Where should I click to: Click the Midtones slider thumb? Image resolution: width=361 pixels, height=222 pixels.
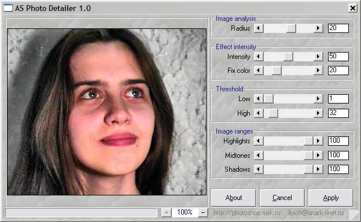tap(308, 156)
